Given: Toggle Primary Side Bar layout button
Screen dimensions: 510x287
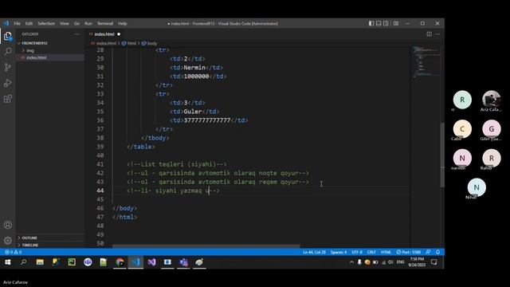Looking at the screenshot, I should point(371,23).
